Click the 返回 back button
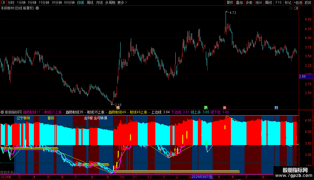The height and width of the screenshot is (180, 314). click(308, 2)
